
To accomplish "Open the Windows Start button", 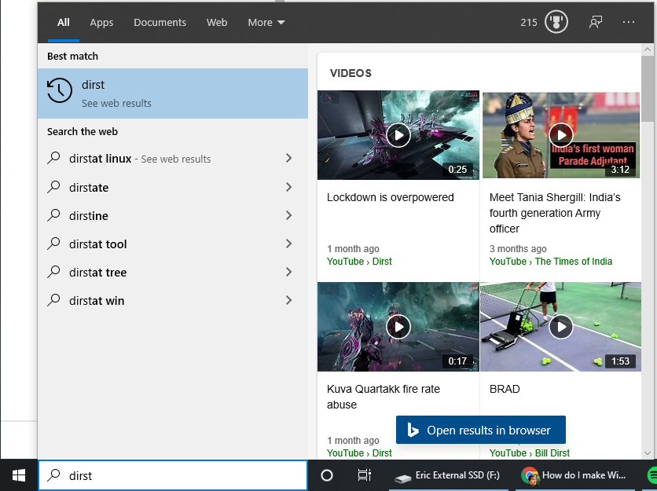I will 18,475.
